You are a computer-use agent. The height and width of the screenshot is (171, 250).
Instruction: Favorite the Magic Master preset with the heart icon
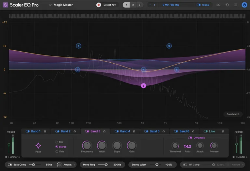(50, 5)
